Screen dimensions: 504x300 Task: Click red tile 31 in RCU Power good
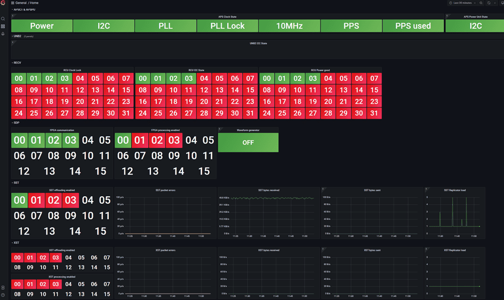374,113
